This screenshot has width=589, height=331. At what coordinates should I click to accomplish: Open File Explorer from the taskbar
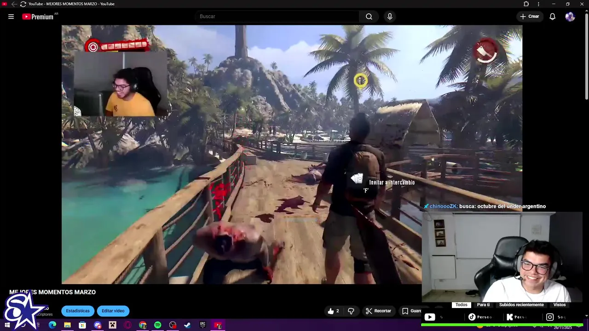(67, 325)
